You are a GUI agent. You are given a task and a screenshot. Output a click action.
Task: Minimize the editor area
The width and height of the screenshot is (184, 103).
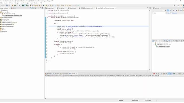point(147,8)
